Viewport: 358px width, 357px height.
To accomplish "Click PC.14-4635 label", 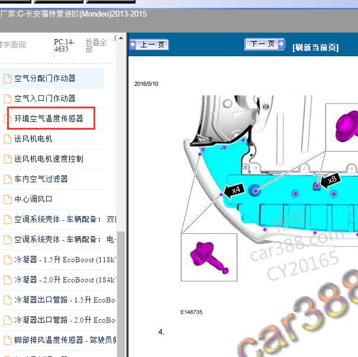I will [x=64, y=45].
